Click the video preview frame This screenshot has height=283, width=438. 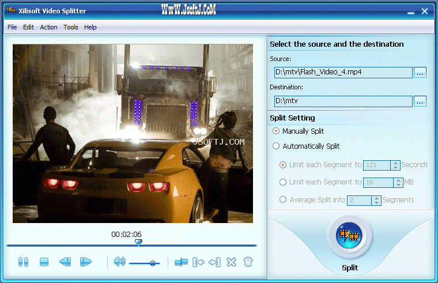[x=133, y=133]
